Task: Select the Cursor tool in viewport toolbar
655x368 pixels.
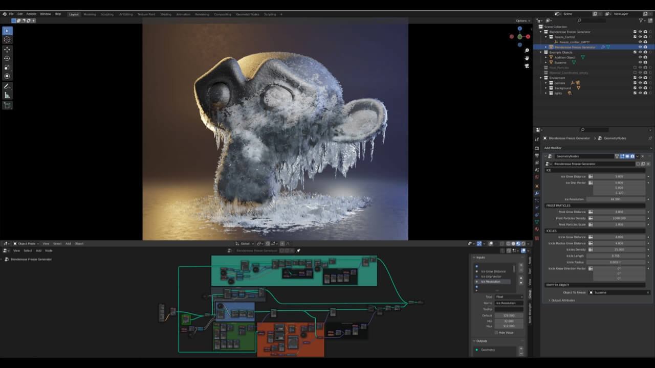Action: (7, 40)
